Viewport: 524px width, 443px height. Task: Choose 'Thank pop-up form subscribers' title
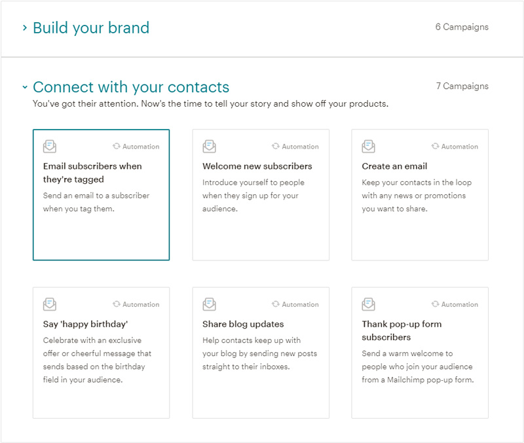click(x=402, y=330)
